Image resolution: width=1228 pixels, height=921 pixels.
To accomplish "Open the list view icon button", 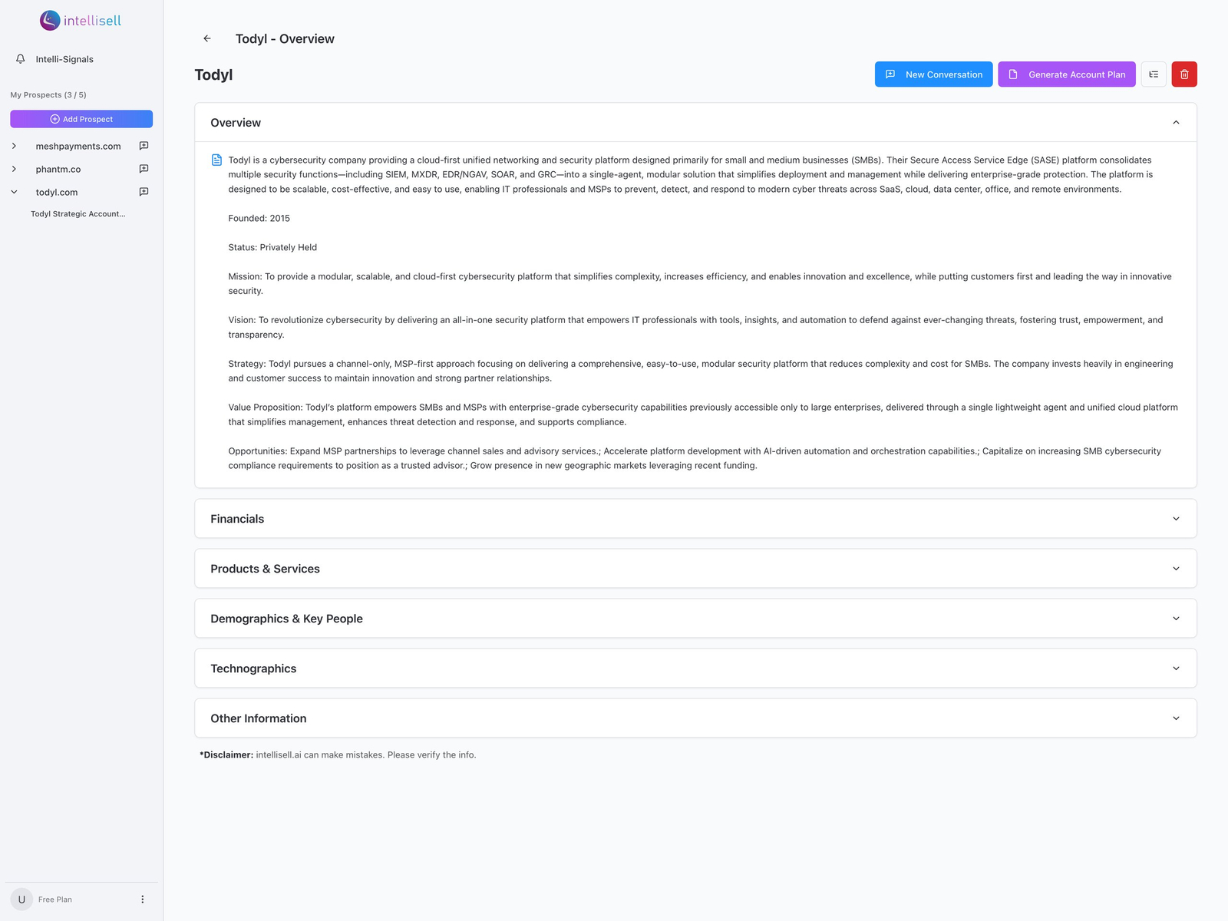I will [1154, 74].
